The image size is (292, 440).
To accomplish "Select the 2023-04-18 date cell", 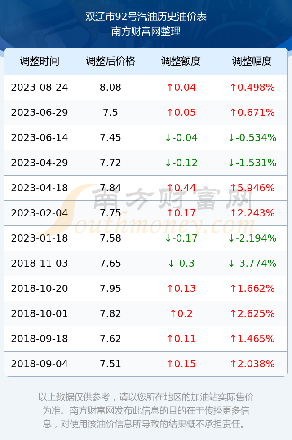I will coord(40,188).
